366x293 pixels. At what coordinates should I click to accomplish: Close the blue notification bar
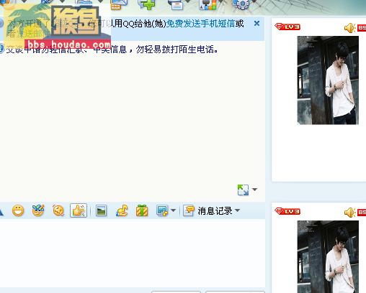pyautogui.click(x=256, y=24)
